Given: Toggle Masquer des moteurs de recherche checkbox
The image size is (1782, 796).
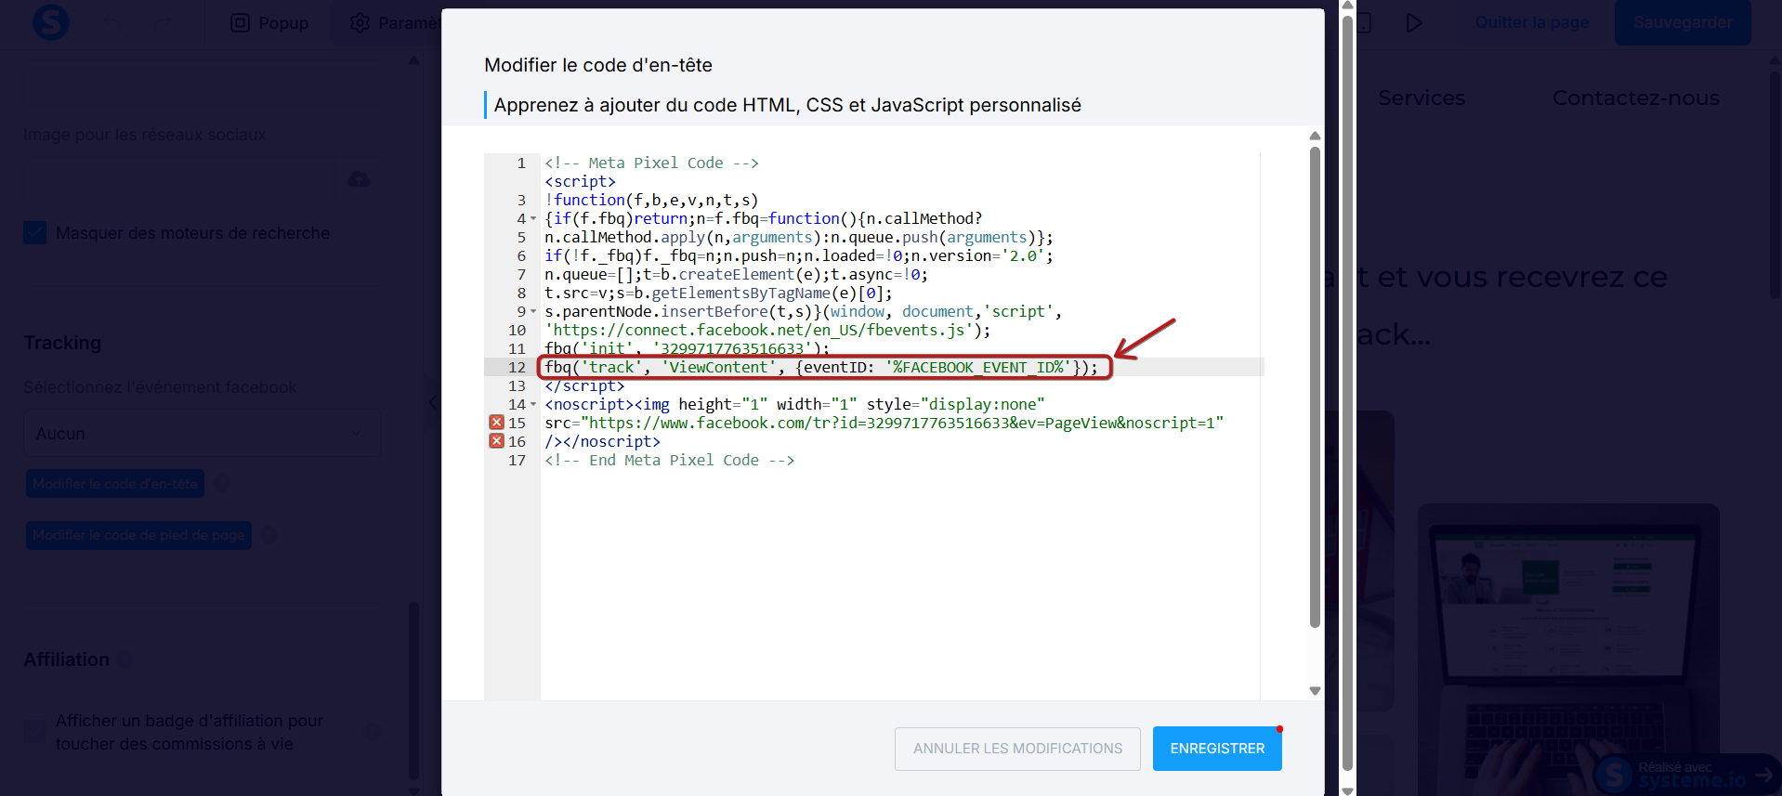Looking at the screenshot, I should tap(35, 233).
